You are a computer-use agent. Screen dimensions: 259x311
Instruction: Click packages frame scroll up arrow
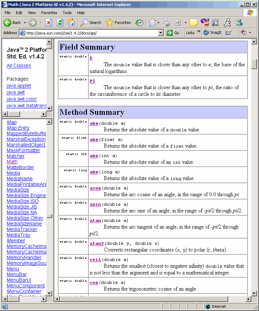[49, 42]
